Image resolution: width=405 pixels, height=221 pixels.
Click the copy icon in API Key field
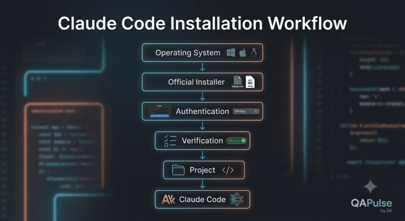[x=256, y=111]
